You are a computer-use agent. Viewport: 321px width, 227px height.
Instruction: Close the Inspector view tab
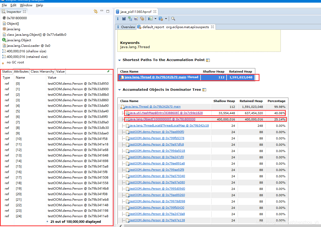pyautogui.click(x=24, y=12)
